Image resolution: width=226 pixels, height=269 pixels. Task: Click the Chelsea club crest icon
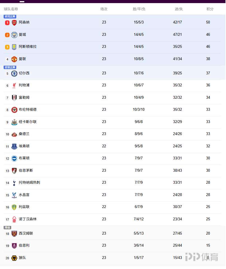click(x=14, y=74)
